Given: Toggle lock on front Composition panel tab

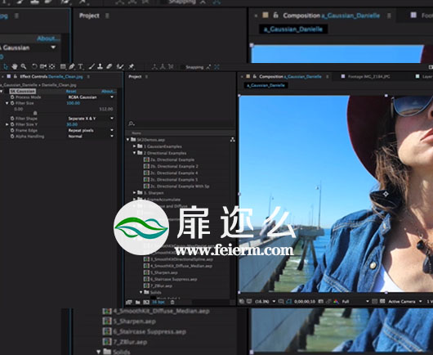Looking at the screenshot, I should (254, 76).
